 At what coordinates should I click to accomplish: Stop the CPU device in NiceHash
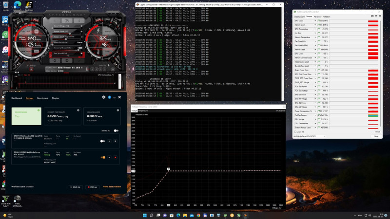click(116, 141)
